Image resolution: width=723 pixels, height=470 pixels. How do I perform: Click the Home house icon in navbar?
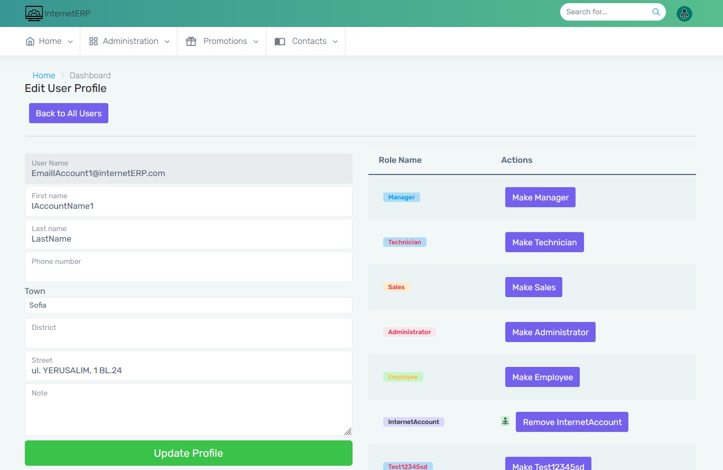click(x=30, y=41)
